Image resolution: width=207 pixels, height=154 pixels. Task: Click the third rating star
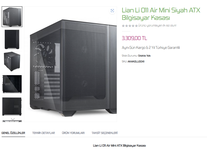click(x=130, y=26)
